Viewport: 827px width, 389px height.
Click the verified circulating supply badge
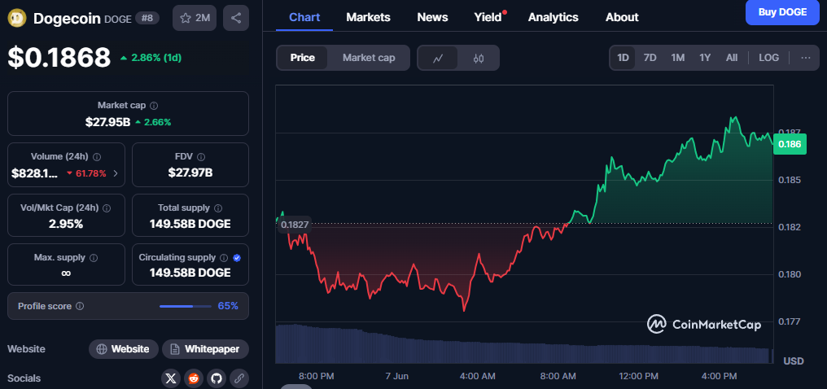coord(237,258)
